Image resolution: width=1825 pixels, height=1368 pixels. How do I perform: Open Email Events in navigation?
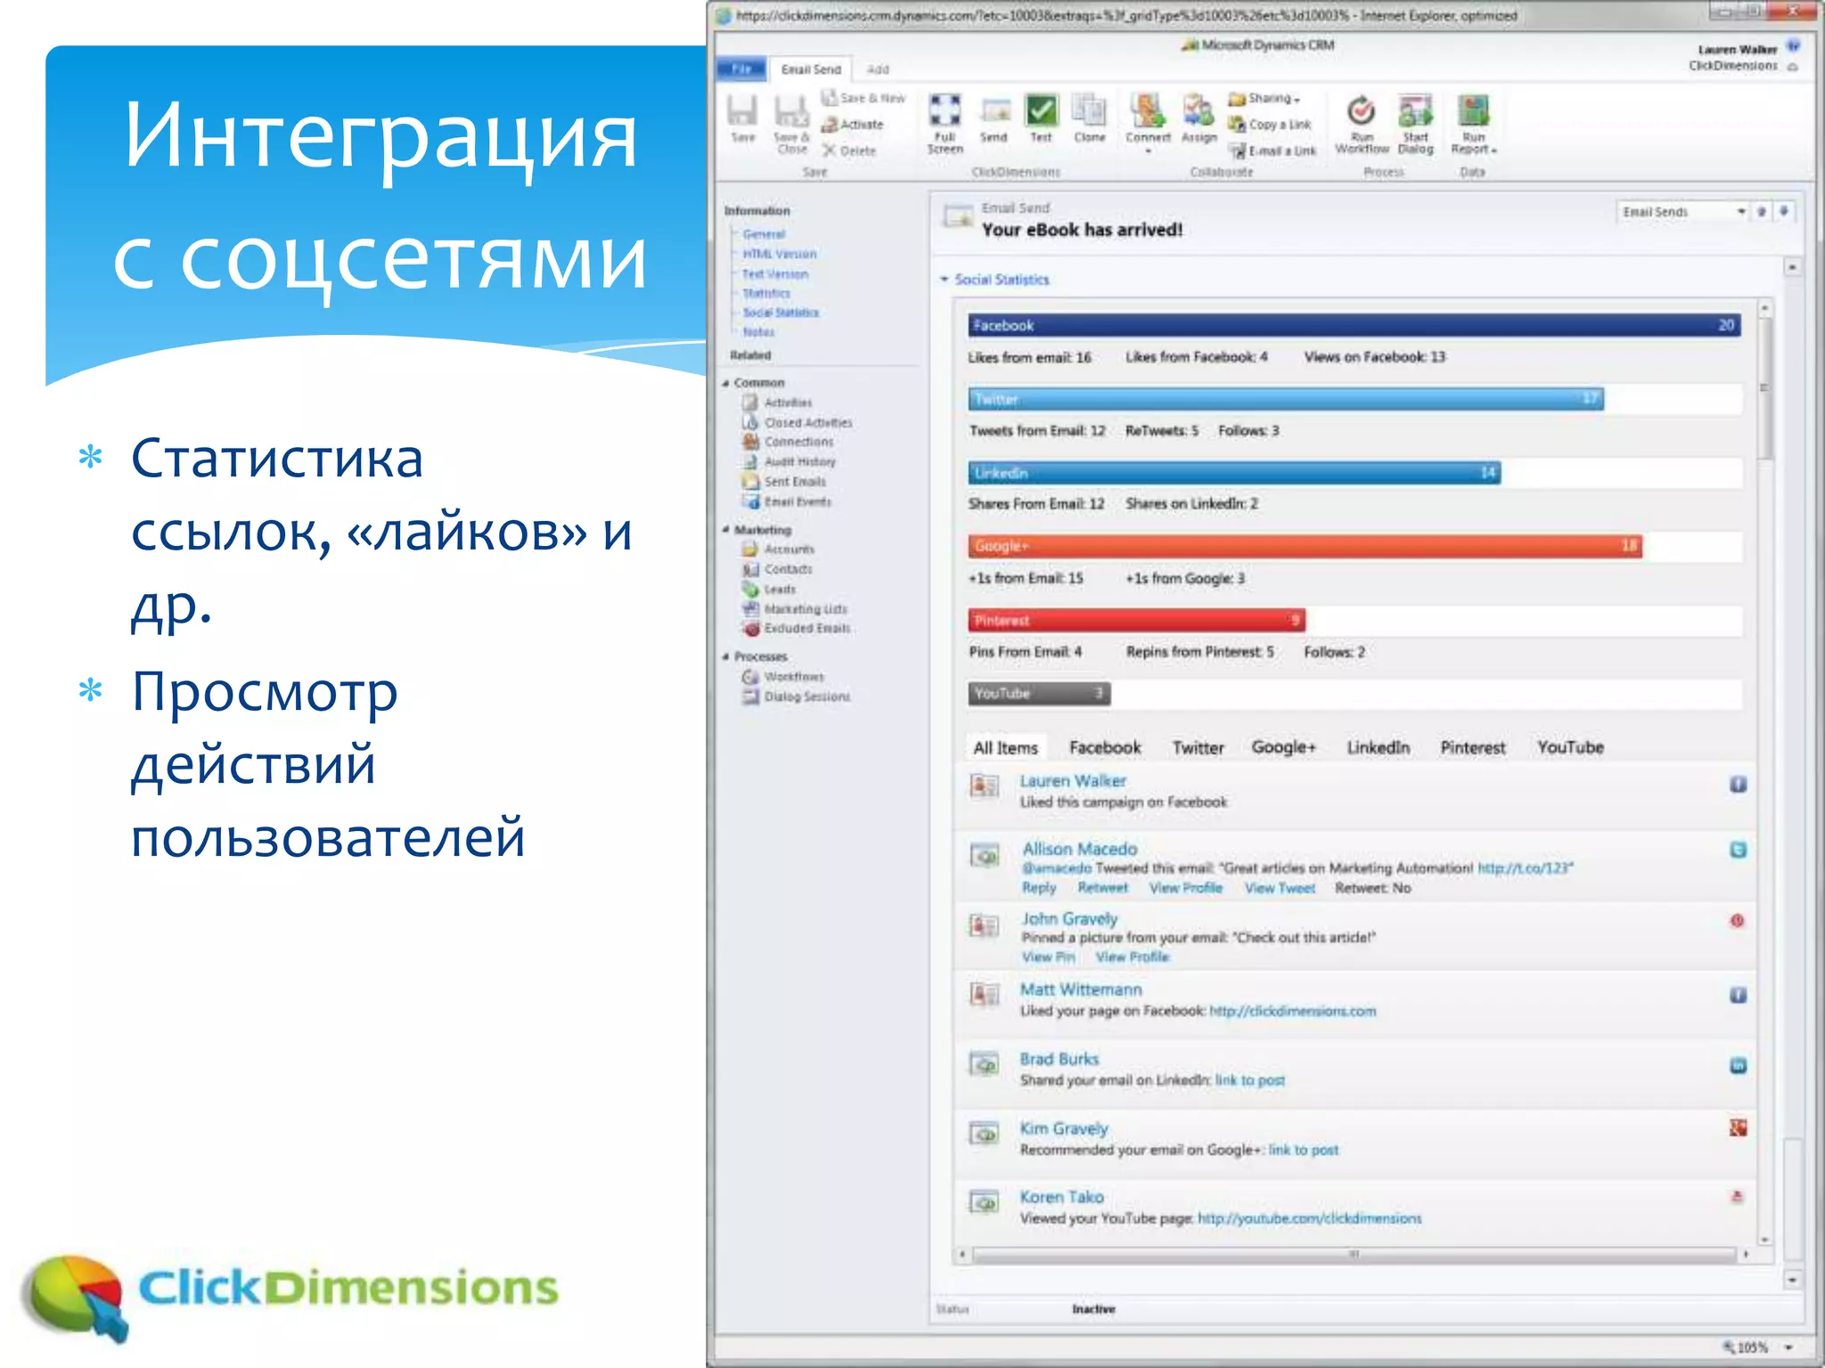pos(797,502)
